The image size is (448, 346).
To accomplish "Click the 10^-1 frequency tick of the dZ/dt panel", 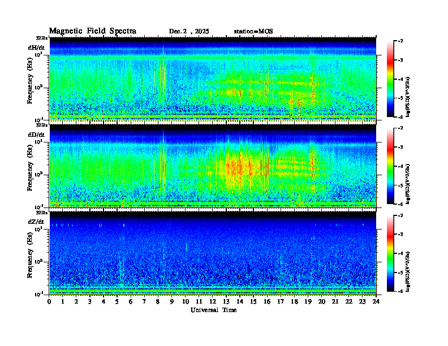I will (38, 295).
